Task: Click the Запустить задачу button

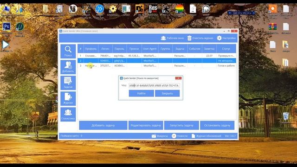Action: [x=181, y=125]
